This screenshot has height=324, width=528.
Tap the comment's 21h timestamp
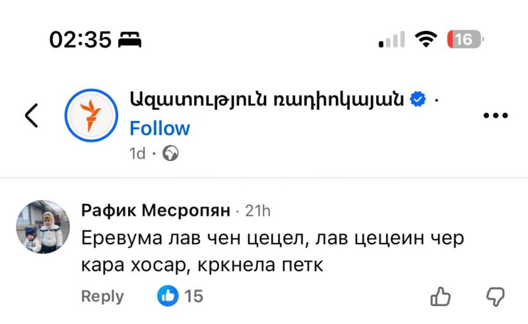tap(258, 211)
